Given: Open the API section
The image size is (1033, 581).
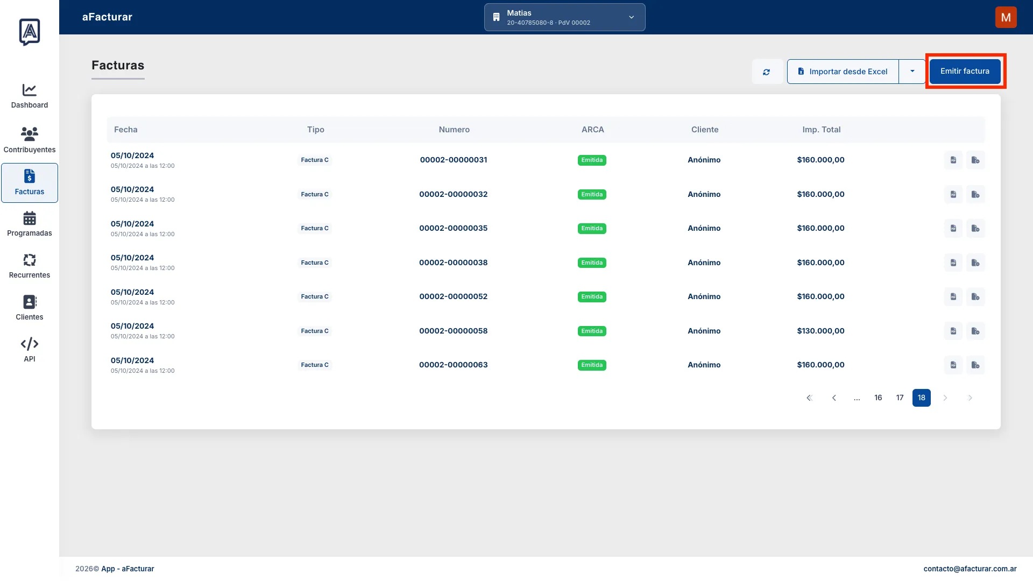Looking at the screenshot, I should pyautogui.click(x=30, y=350).
